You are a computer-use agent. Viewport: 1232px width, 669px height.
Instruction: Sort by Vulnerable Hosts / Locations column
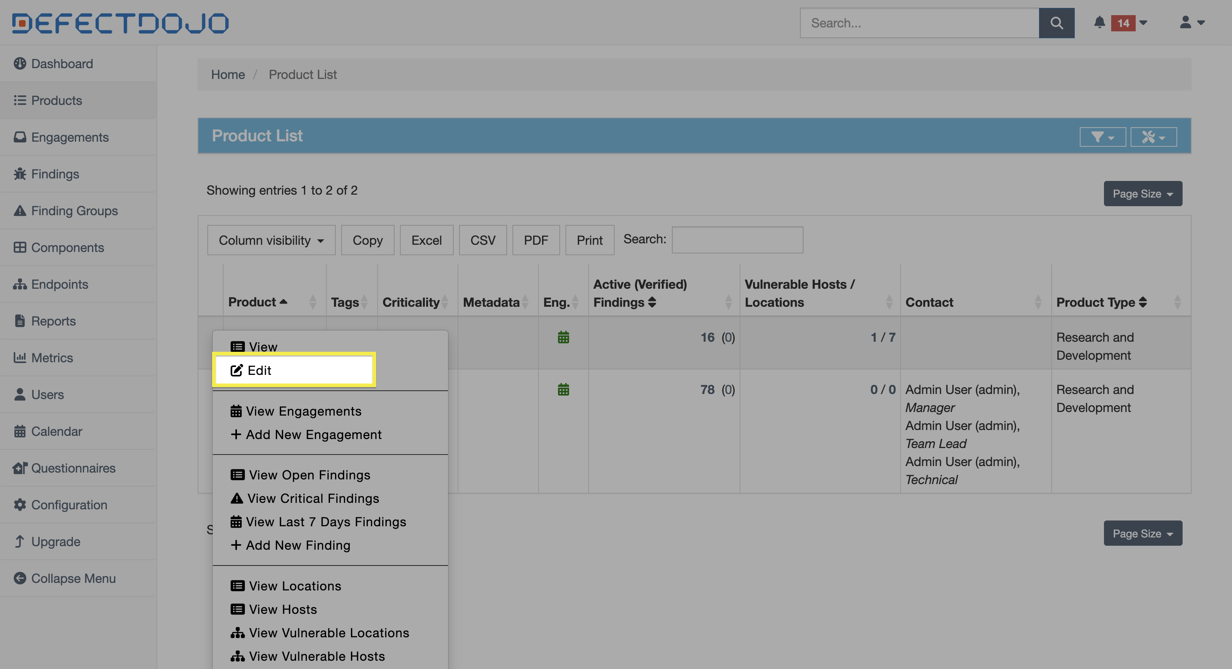(x=800, y=293)
